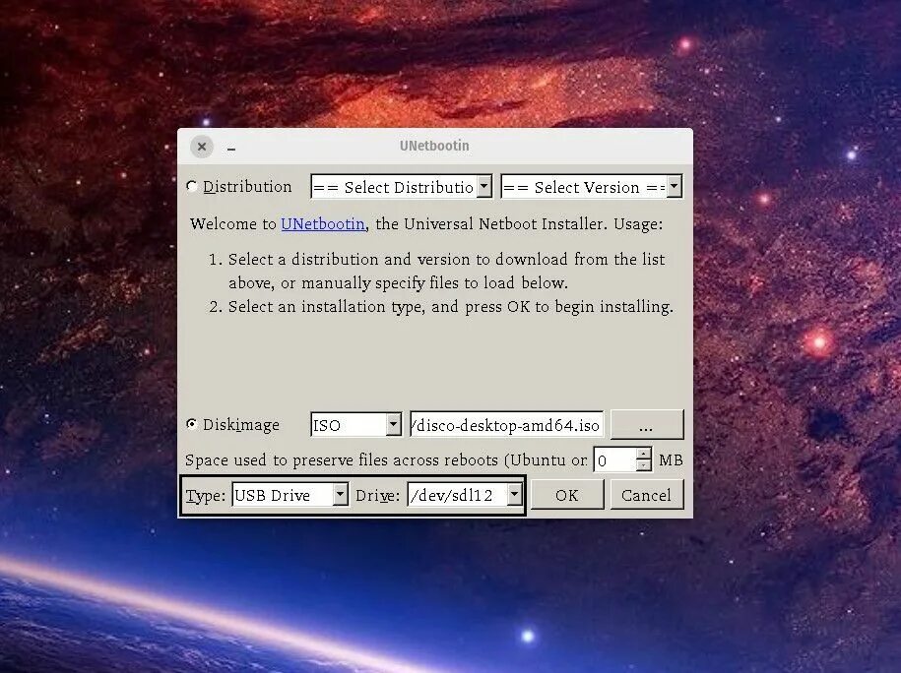Open the Type dropdown showing USB Drive
Screen dimensions: 901x673
pos(290,494)
